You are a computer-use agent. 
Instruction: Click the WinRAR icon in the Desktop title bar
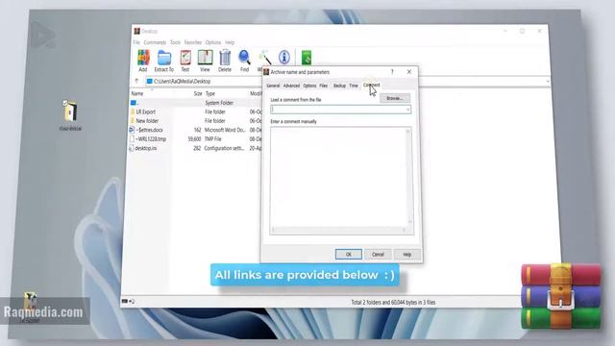click(x=136, y=31)
